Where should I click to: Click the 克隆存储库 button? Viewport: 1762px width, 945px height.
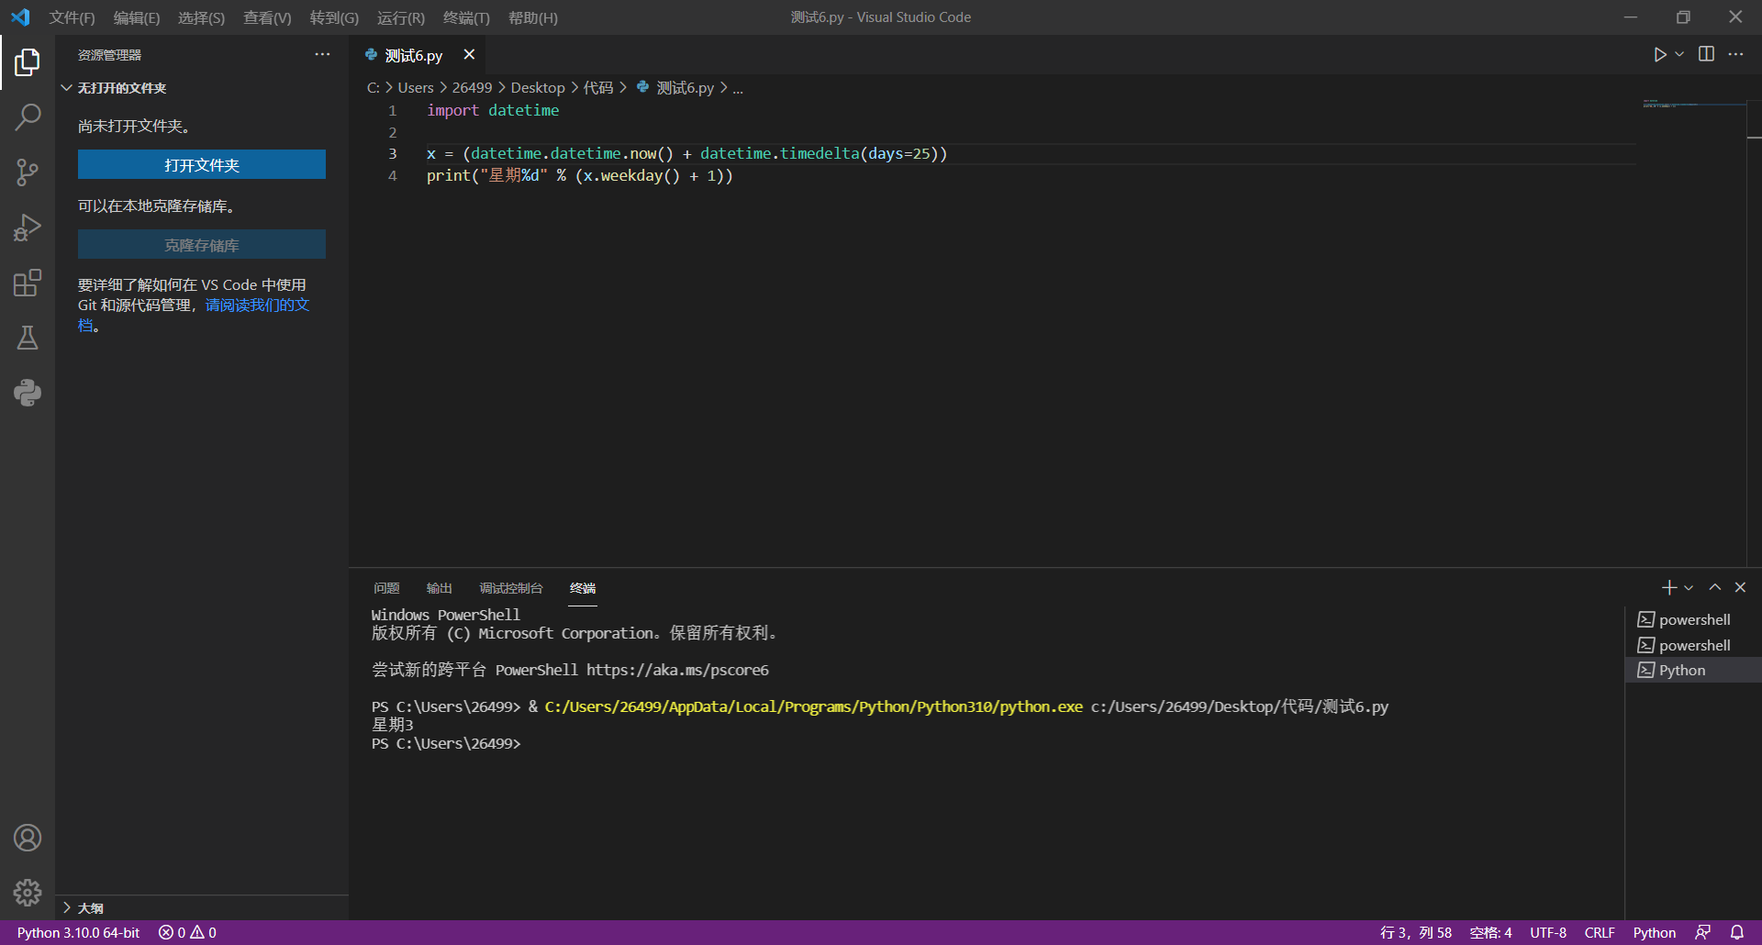pyautogui.click(x=202, y=245)
